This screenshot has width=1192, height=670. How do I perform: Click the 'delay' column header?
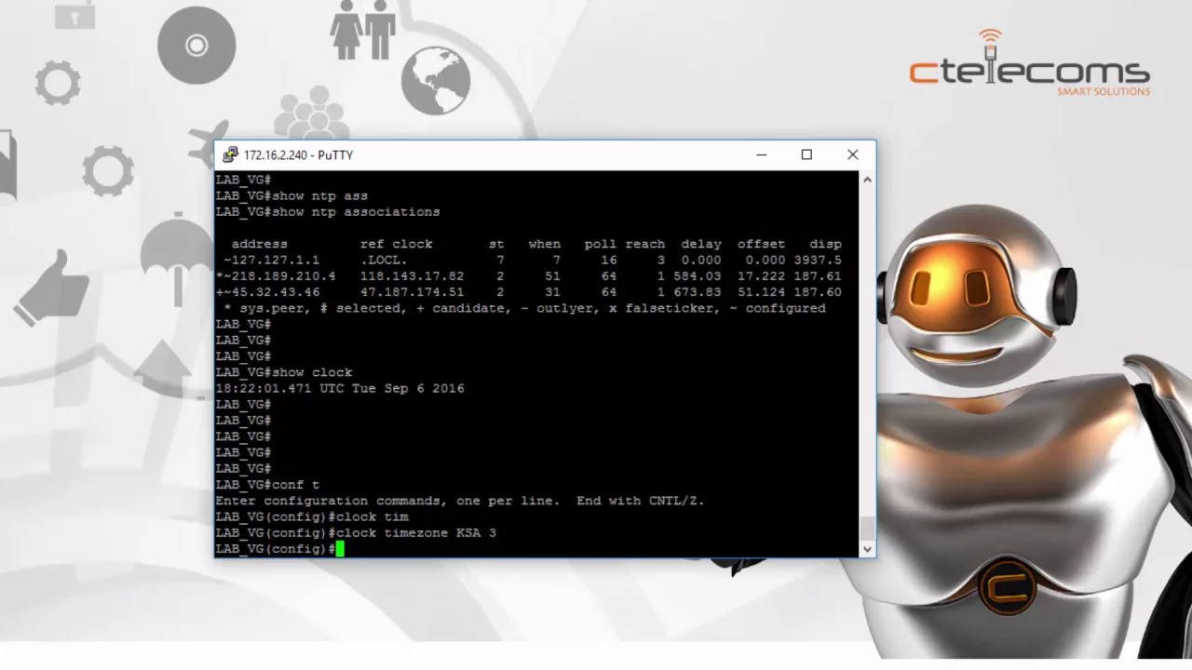pyautogui.click(x=700, y=244)
